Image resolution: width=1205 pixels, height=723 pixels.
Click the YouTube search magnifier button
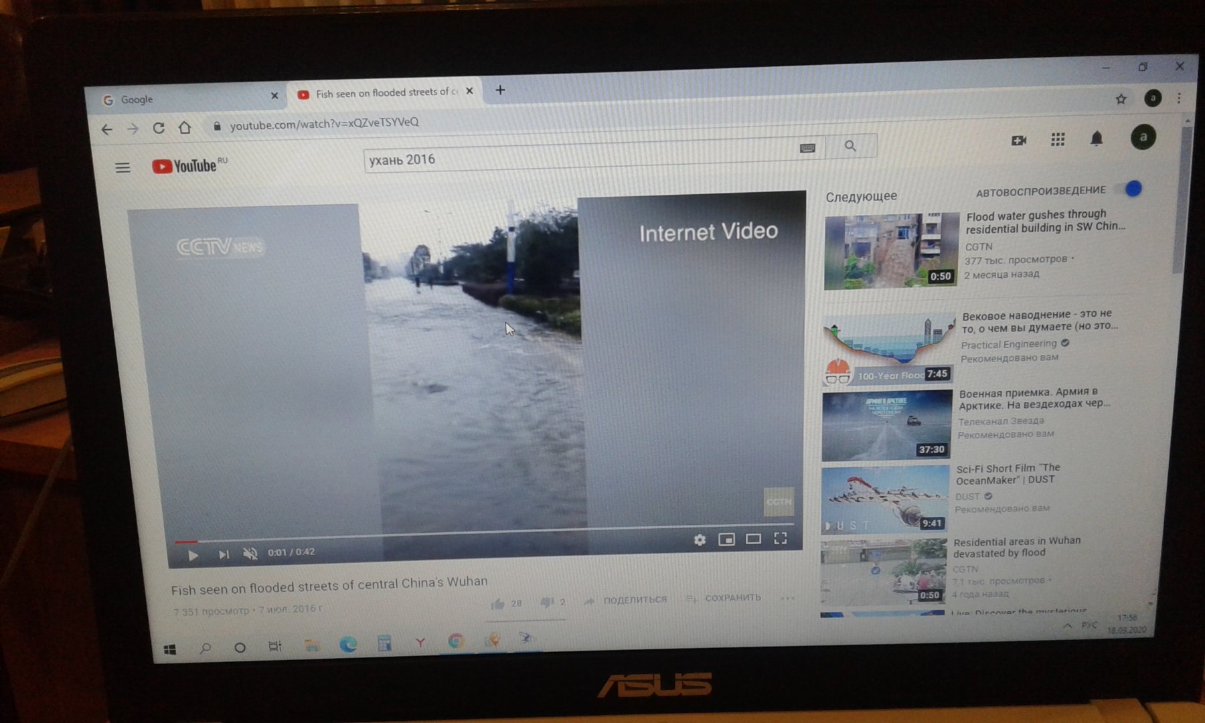point(850,145)
